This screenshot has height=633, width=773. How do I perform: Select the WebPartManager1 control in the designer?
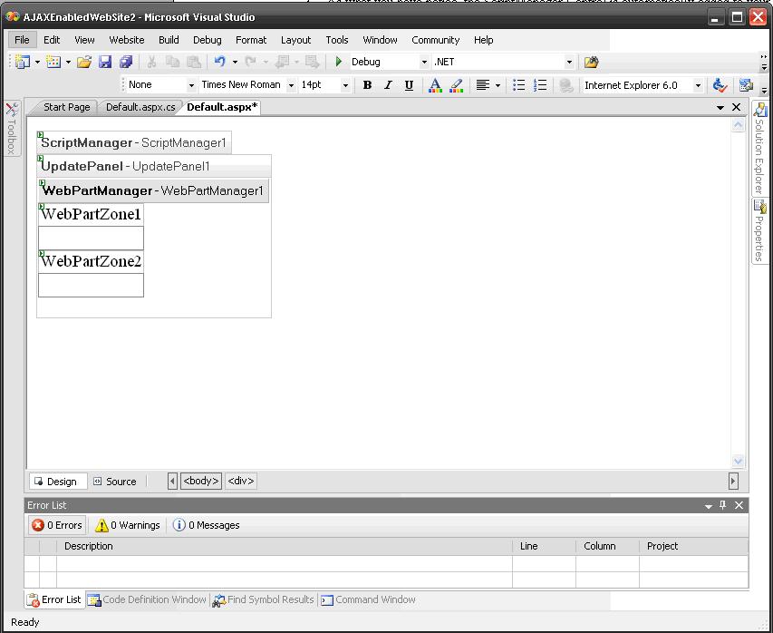tap(153, 190)
